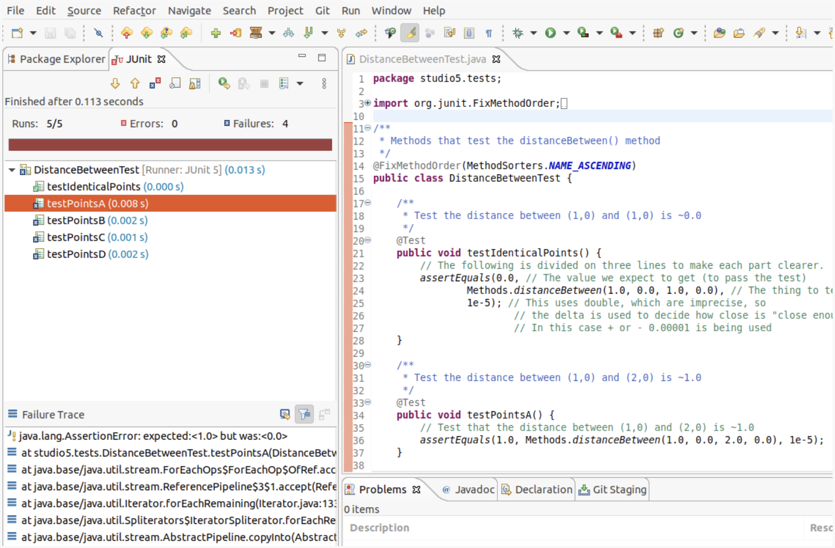
Task: Click the Debug bug icon
Action: pyautogui.click(x=518, y=33)
